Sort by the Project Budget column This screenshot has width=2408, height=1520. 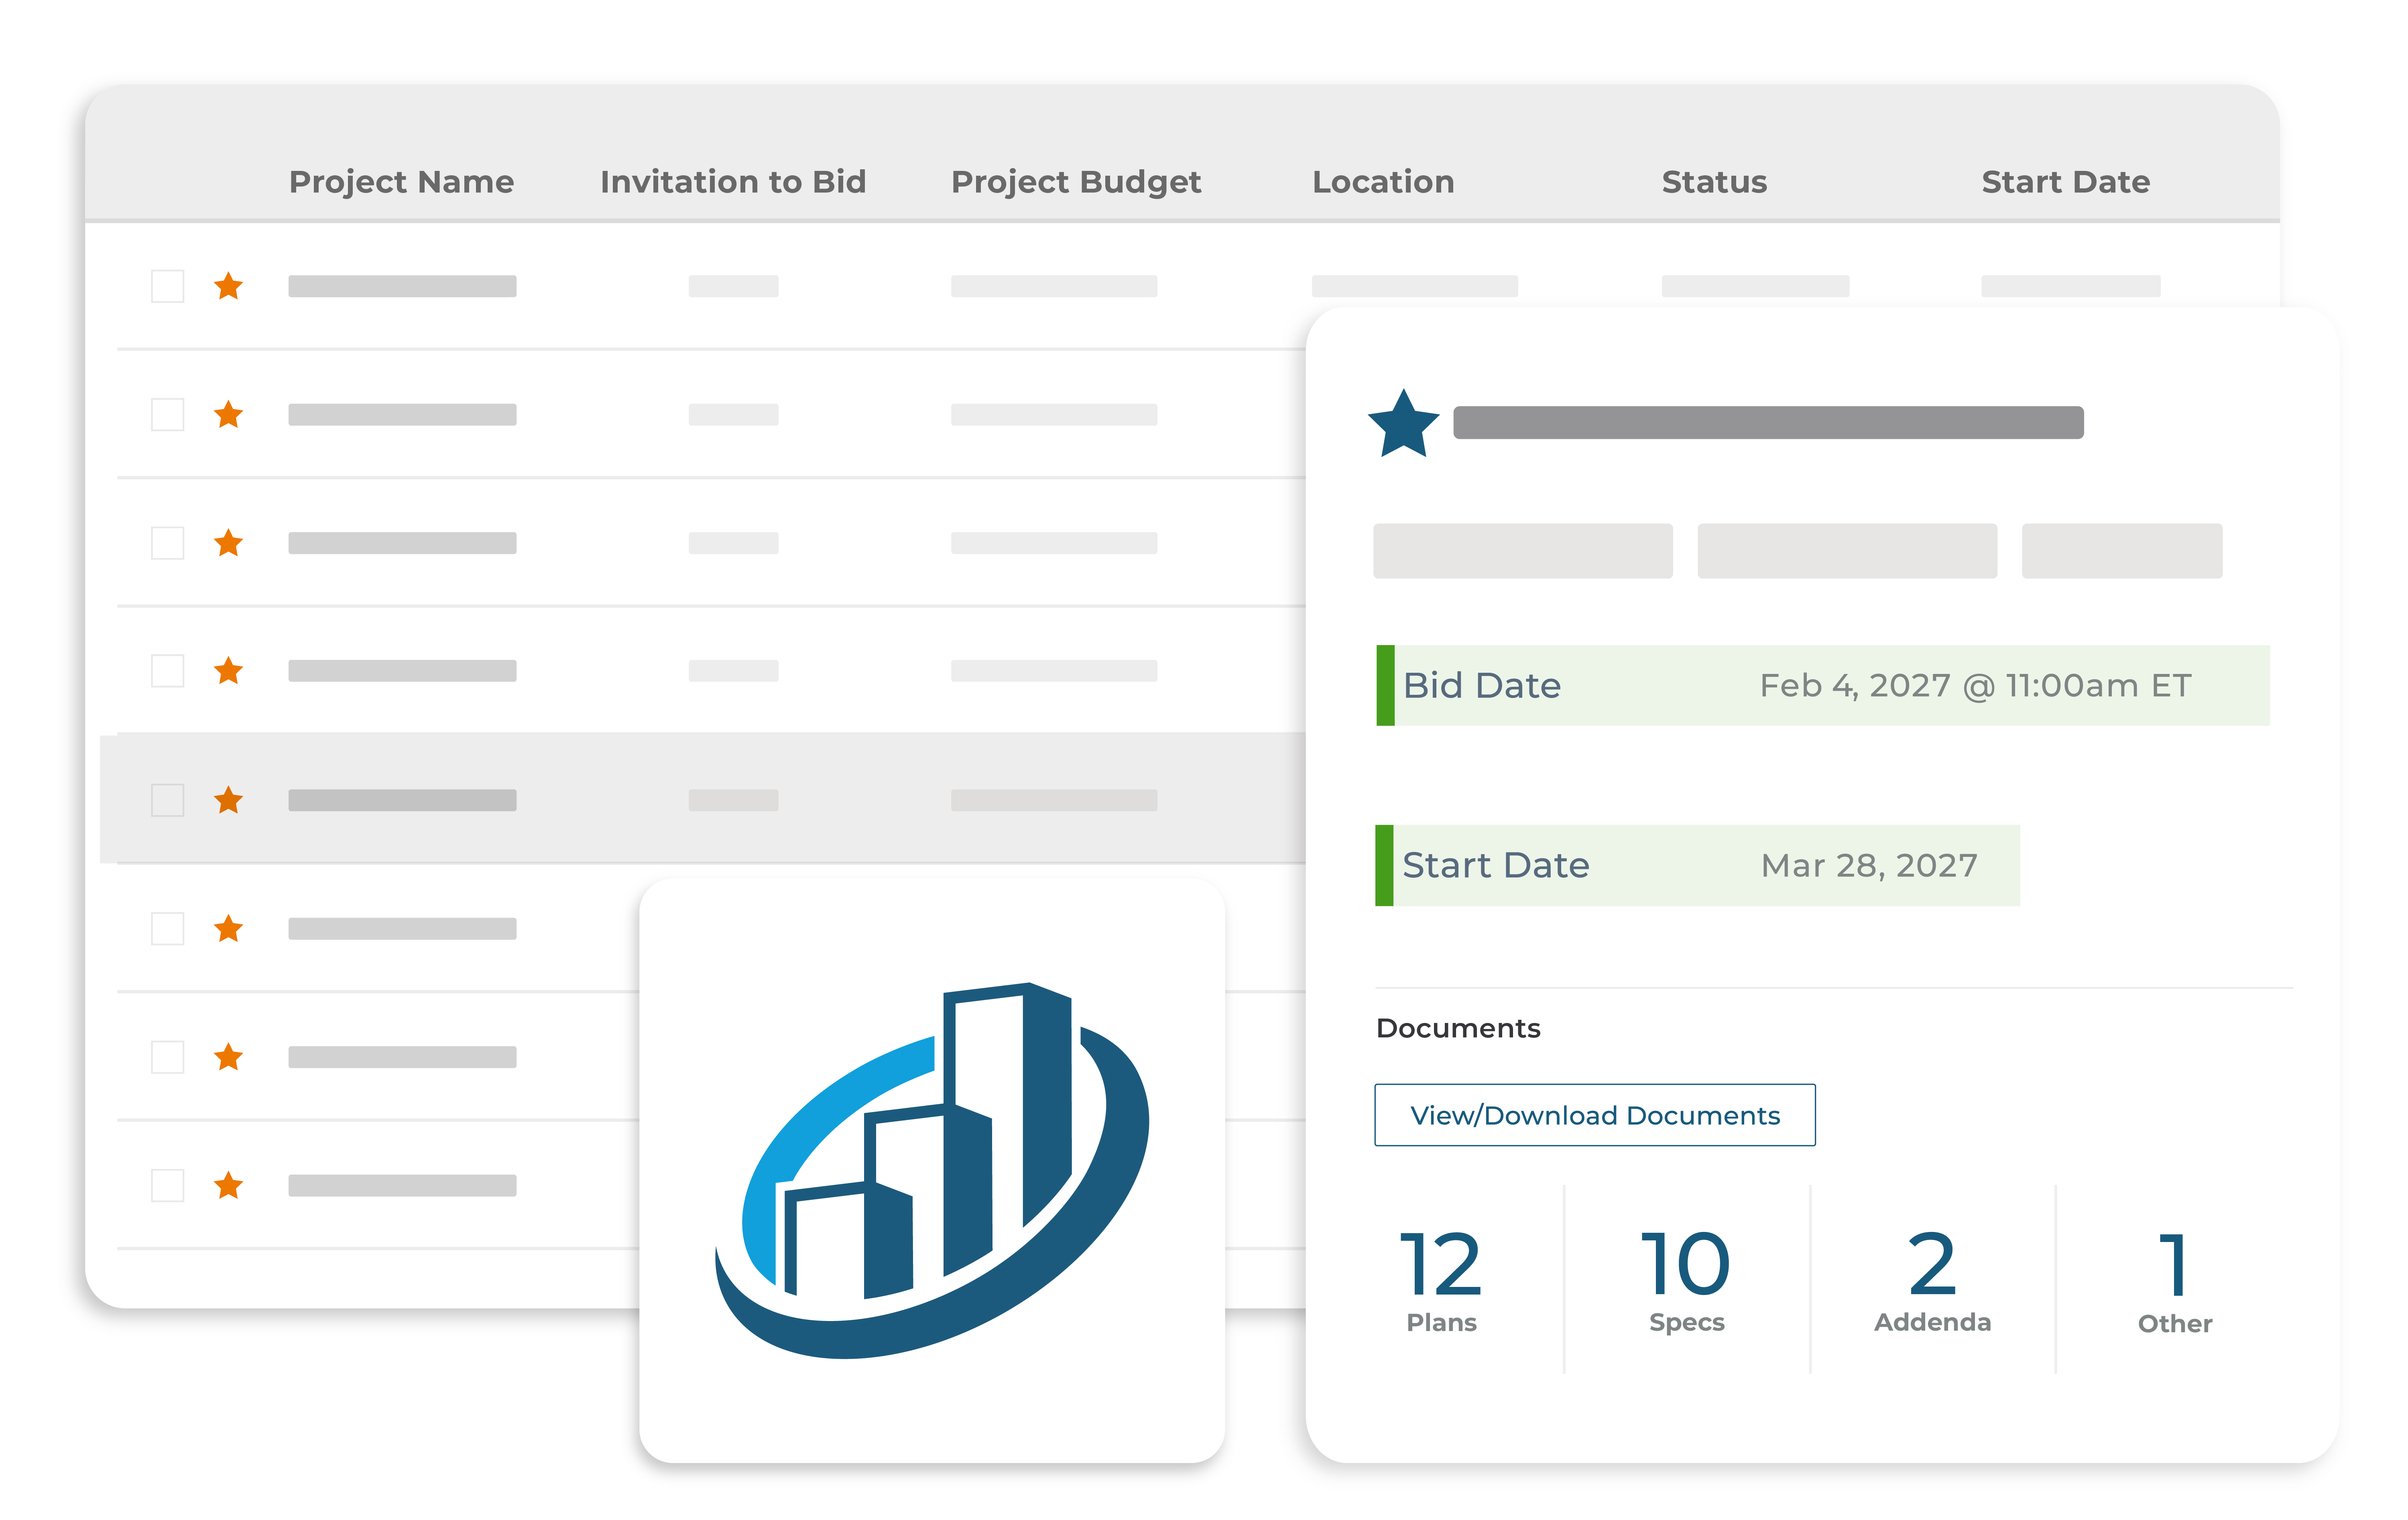click(1076, 182)
